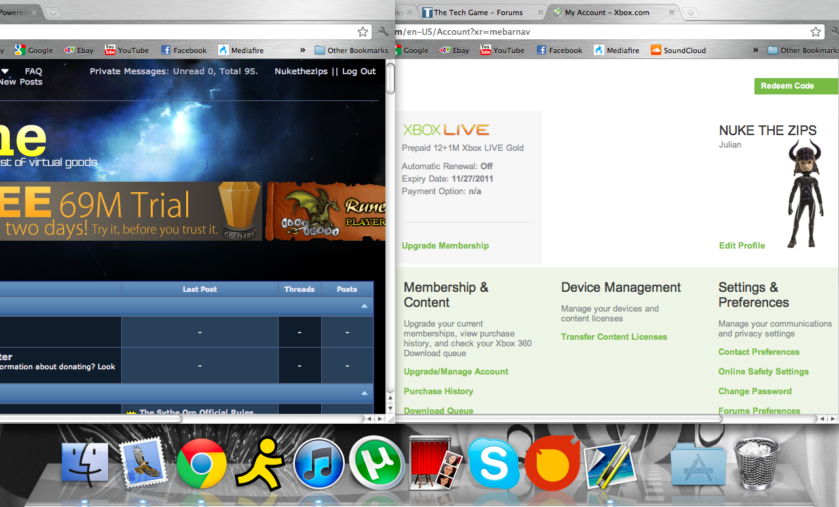Click the Threads column header
This screenshot has width=839, height=507.
(300, 289)
